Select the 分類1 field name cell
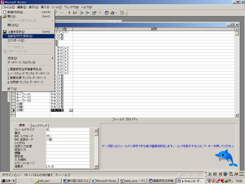 click(x=33, y=104)
